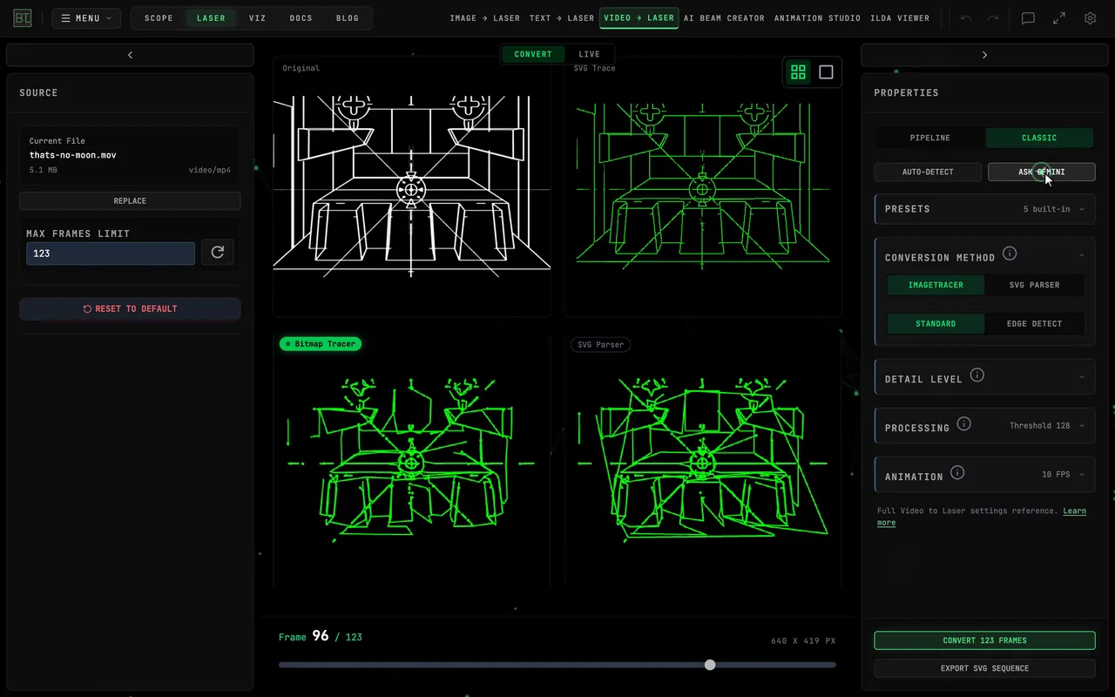Open the Image → Laser tool

tap(484, 18)
